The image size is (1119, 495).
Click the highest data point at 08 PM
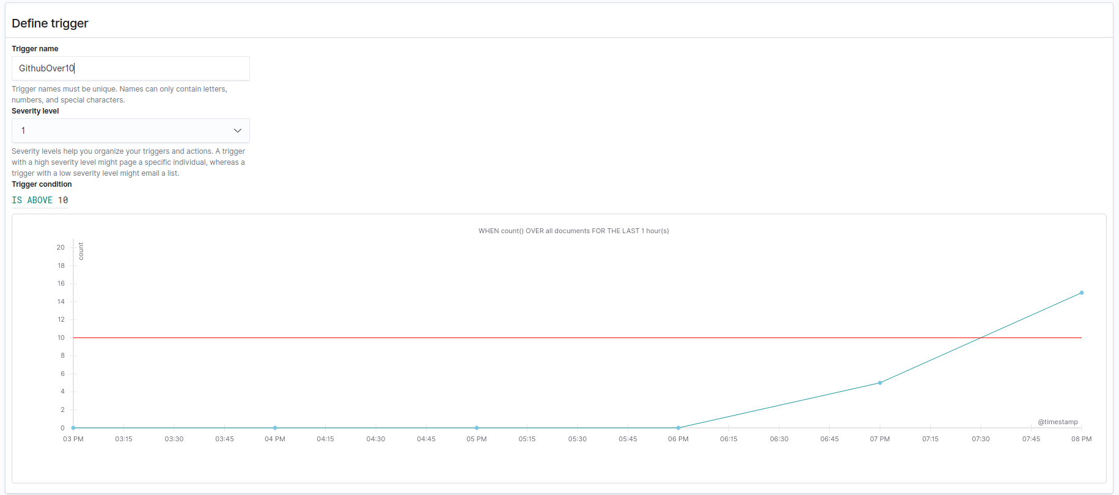(x=1081, y=293)
